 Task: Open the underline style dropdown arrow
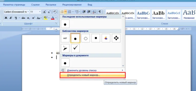pos(19,18)
